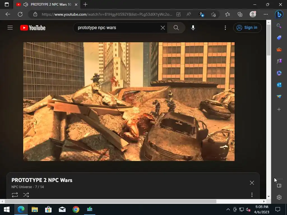Click vertical scrollbar thumb
Screen dimensions: 287x215
click(269, 40)
